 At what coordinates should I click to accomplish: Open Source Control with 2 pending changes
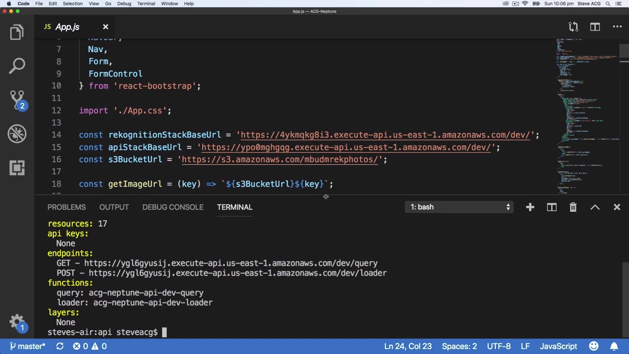coord(17,99)
